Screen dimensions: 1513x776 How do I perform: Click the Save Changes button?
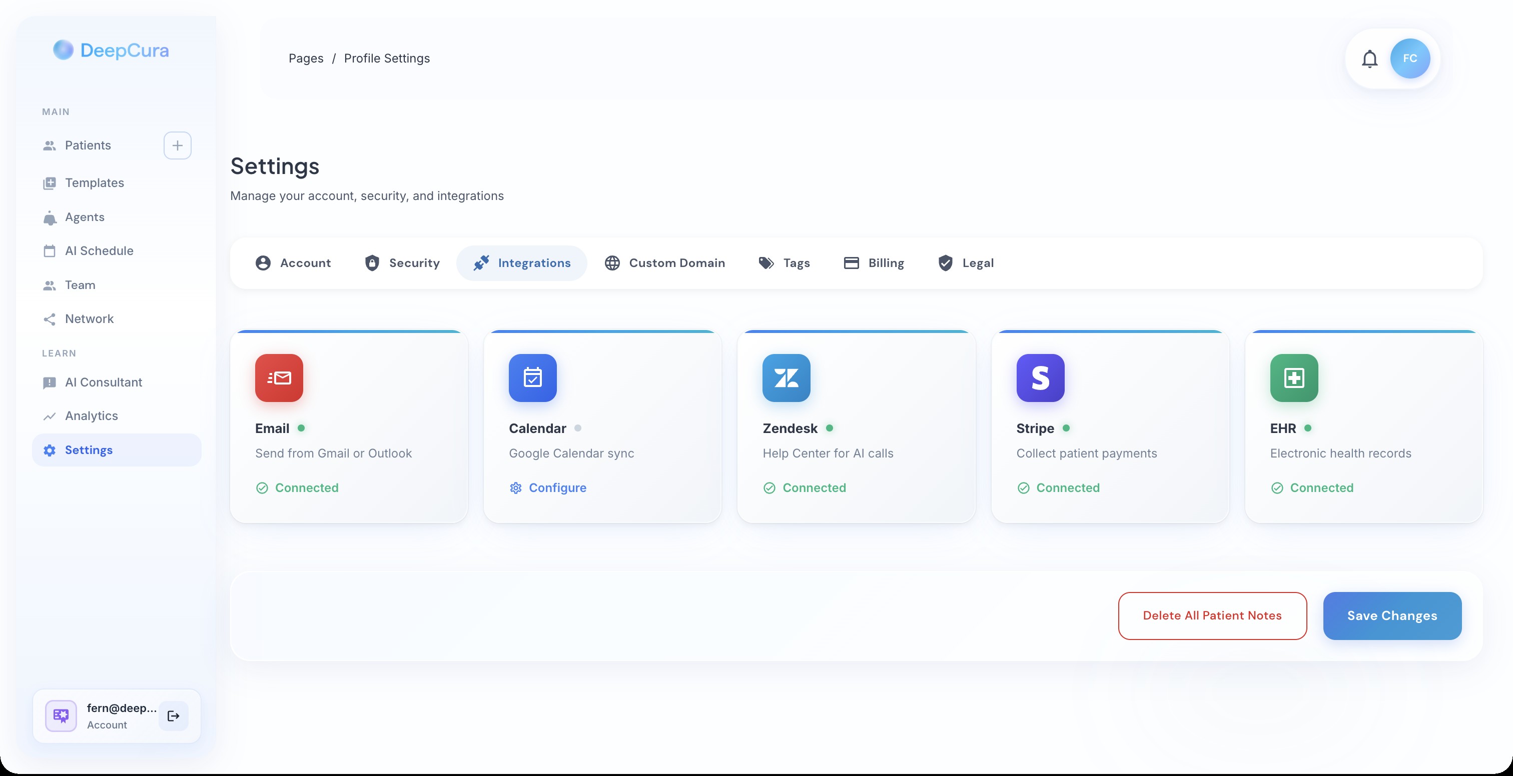tap(1392, 616)
